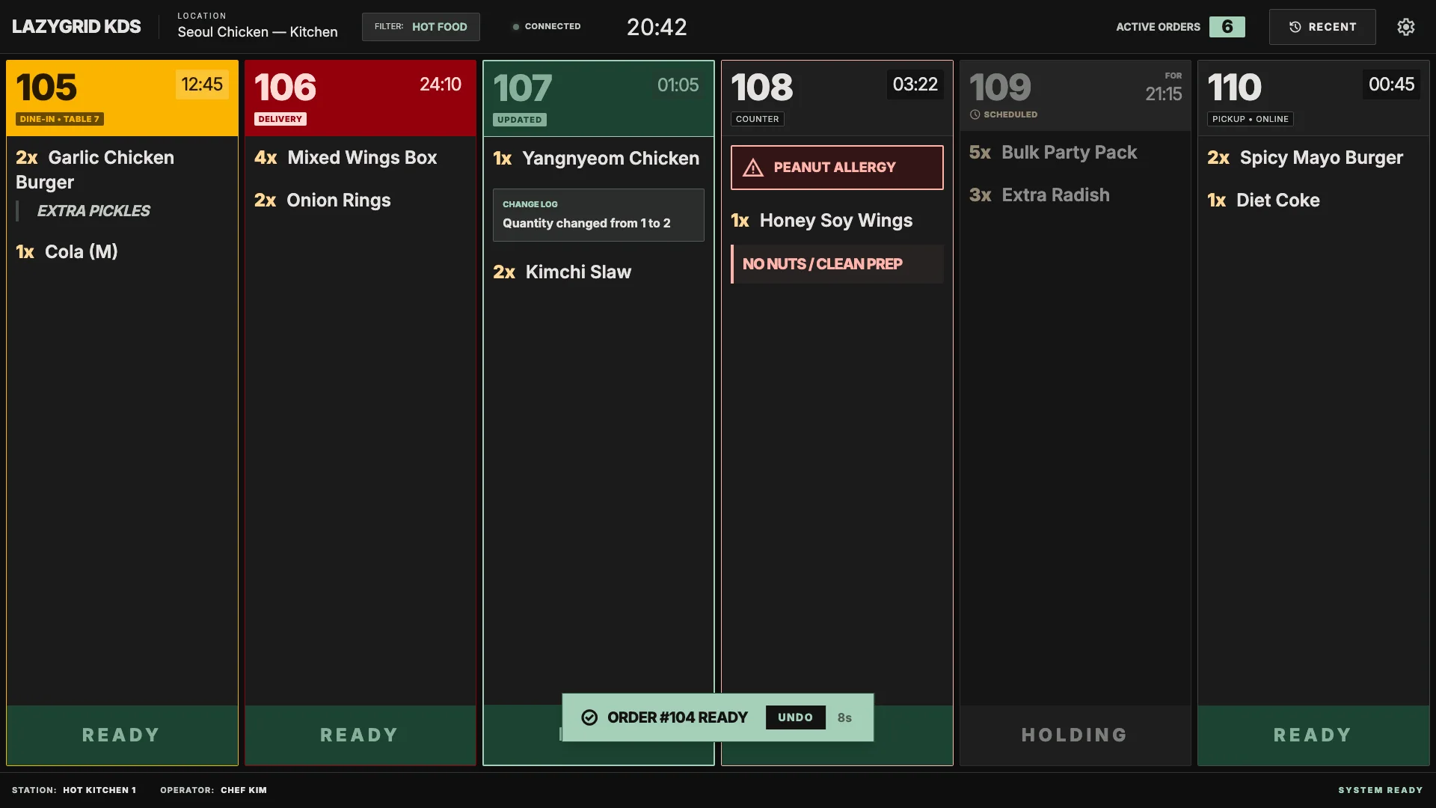The image size is (1436, 808).
Task: Click the 12:45 timer on order 105
Action: (x=202, y=85)
